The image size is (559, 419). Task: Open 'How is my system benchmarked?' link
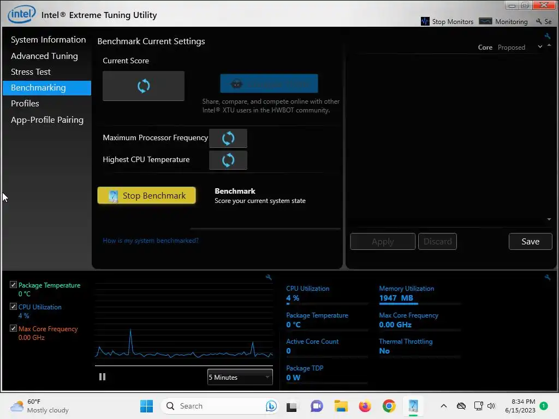pos(151,241)
